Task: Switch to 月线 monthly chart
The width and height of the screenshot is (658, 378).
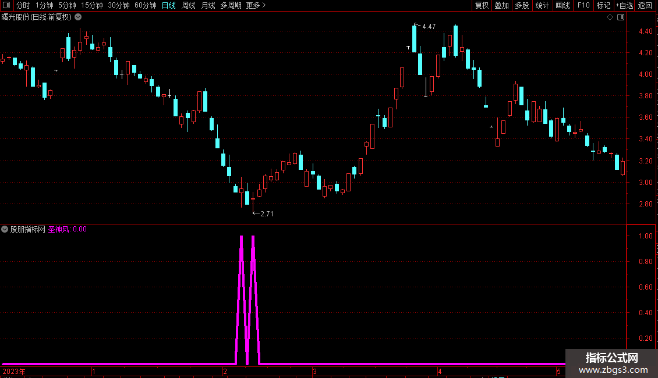Action: pos(208,5)
